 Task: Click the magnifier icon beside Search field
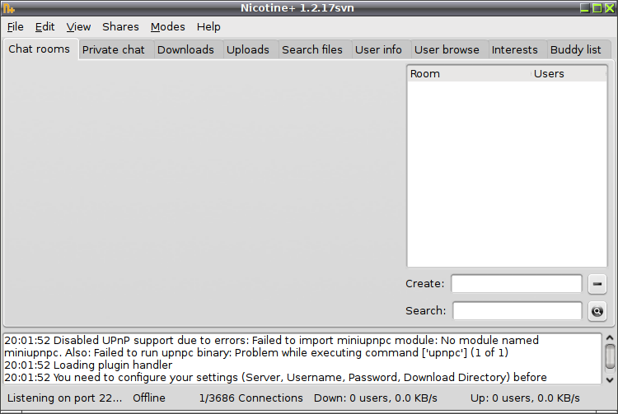click(597, 311)
